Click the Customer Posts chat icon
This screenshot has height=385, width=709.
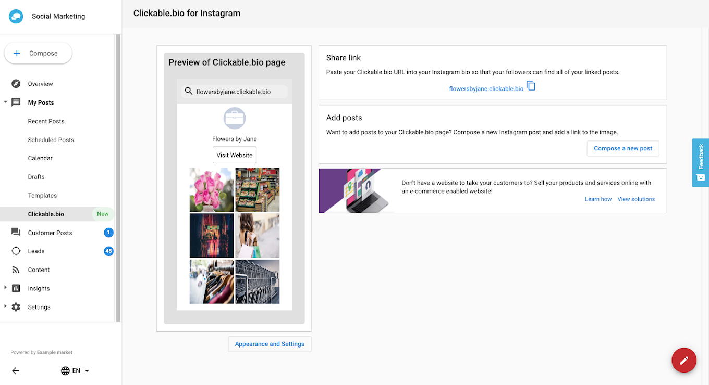(16, 233)
